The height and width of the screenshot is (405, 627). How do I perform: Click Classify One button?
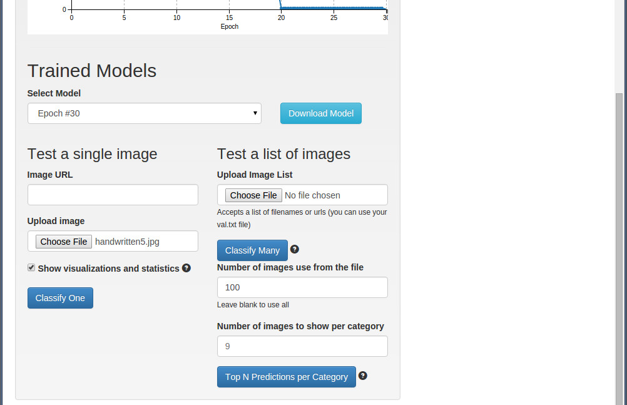click(60, 298)
